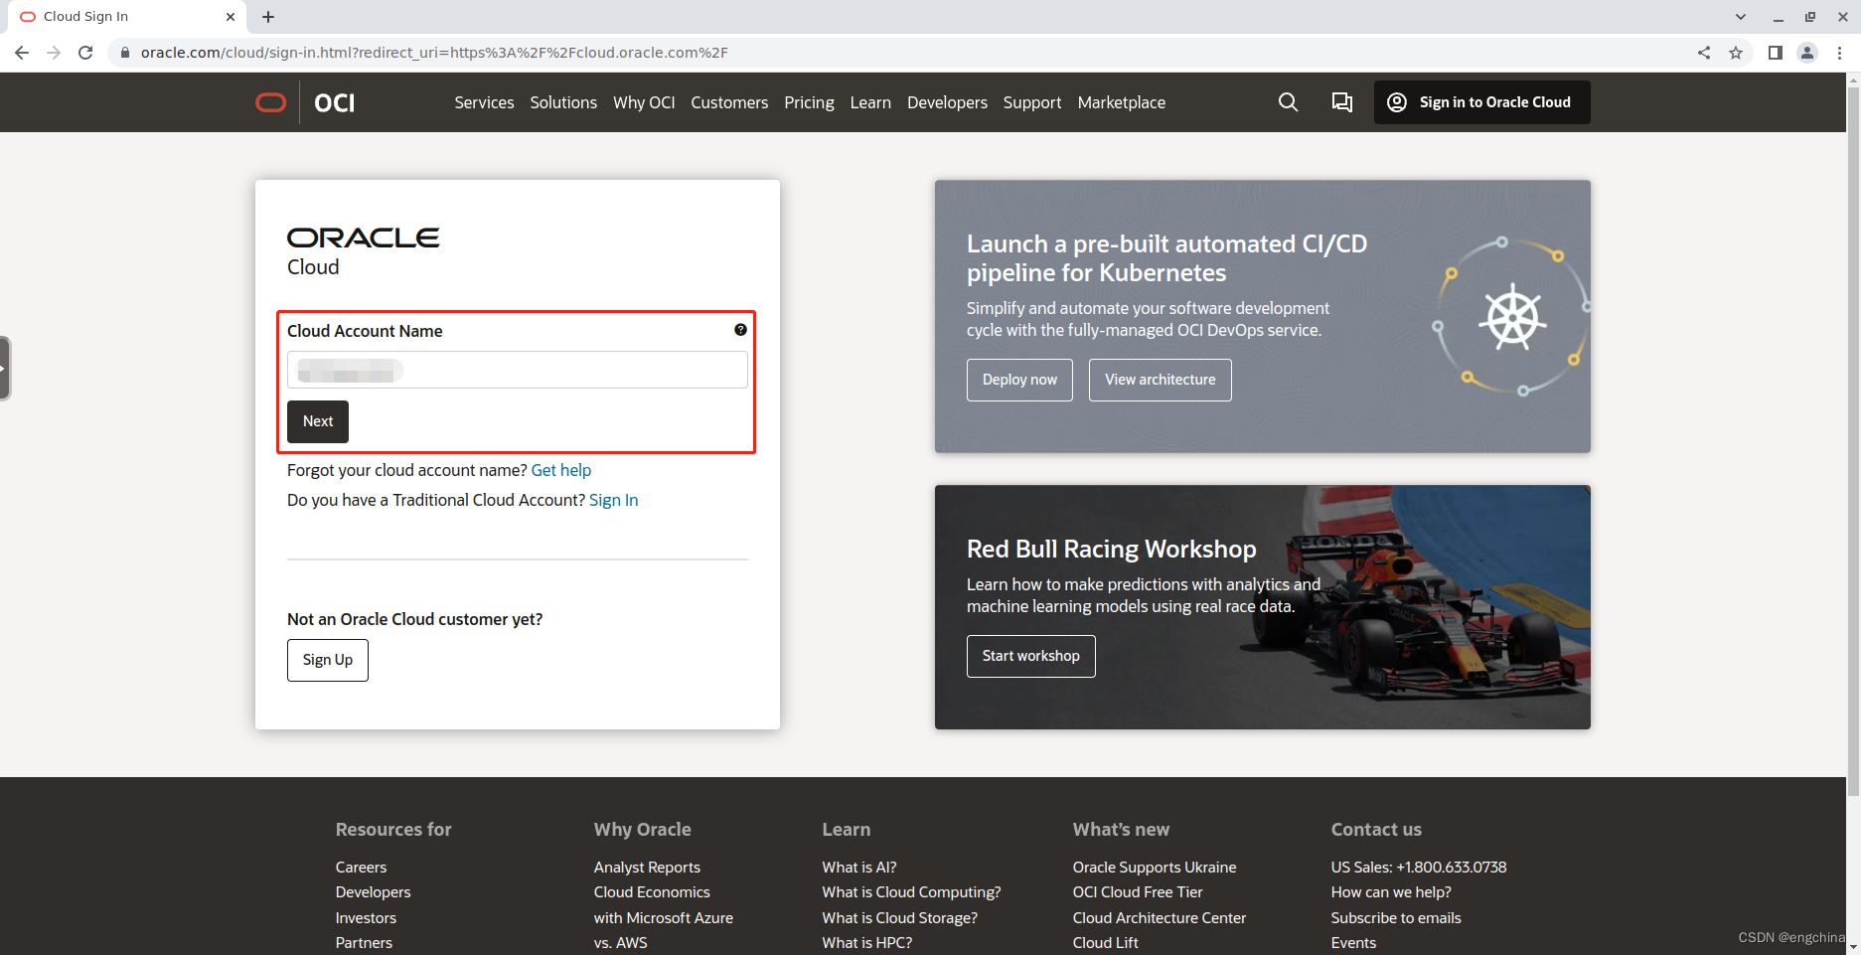The image size is (1861, 955).
Task: Follow the Get help link
Action: 561,470
